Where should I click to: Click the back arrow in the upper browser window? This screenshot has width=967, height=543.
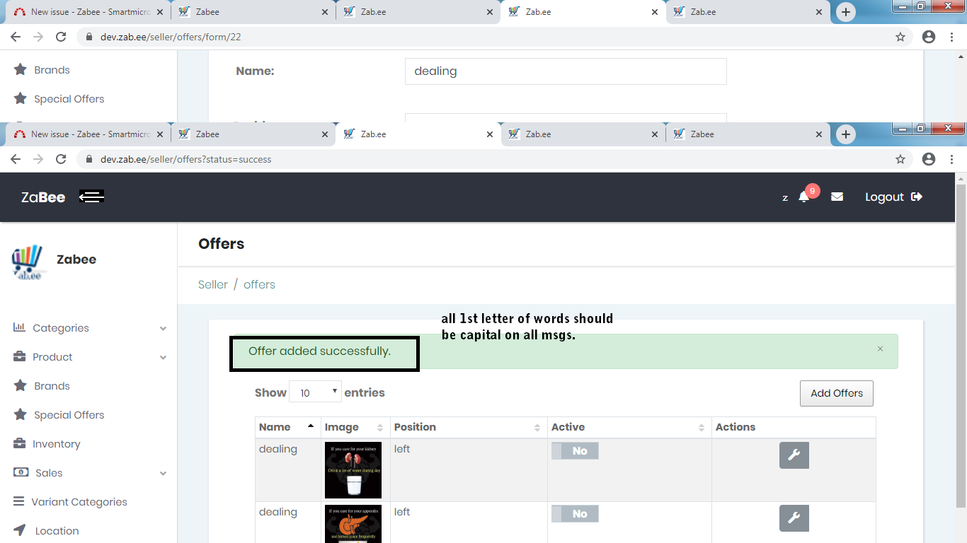coord(16,37)
